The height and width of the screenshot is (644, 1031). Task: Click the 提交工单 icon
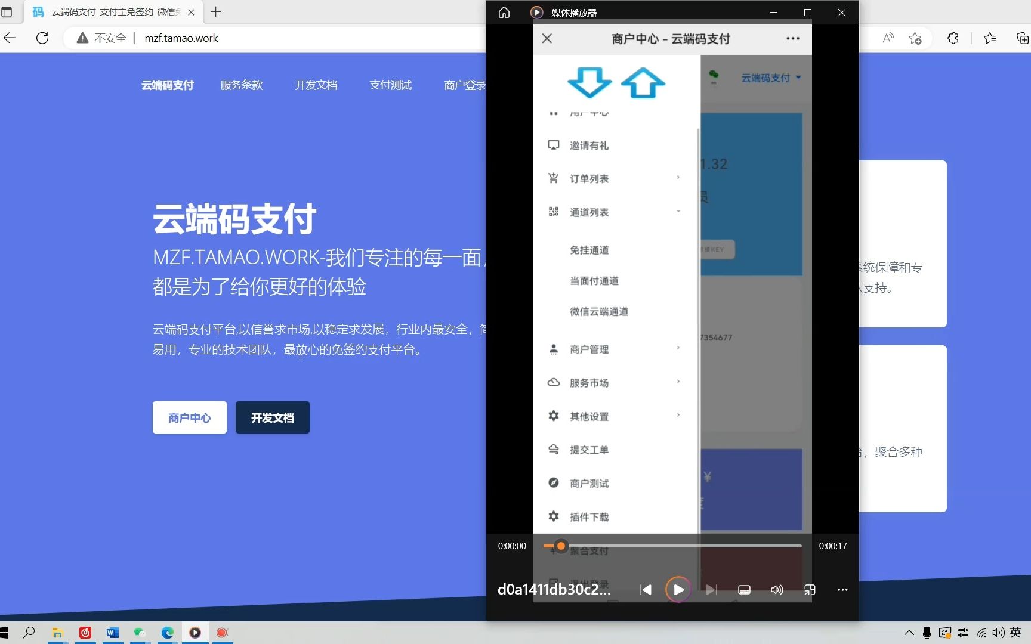click(x=554, y=449)
